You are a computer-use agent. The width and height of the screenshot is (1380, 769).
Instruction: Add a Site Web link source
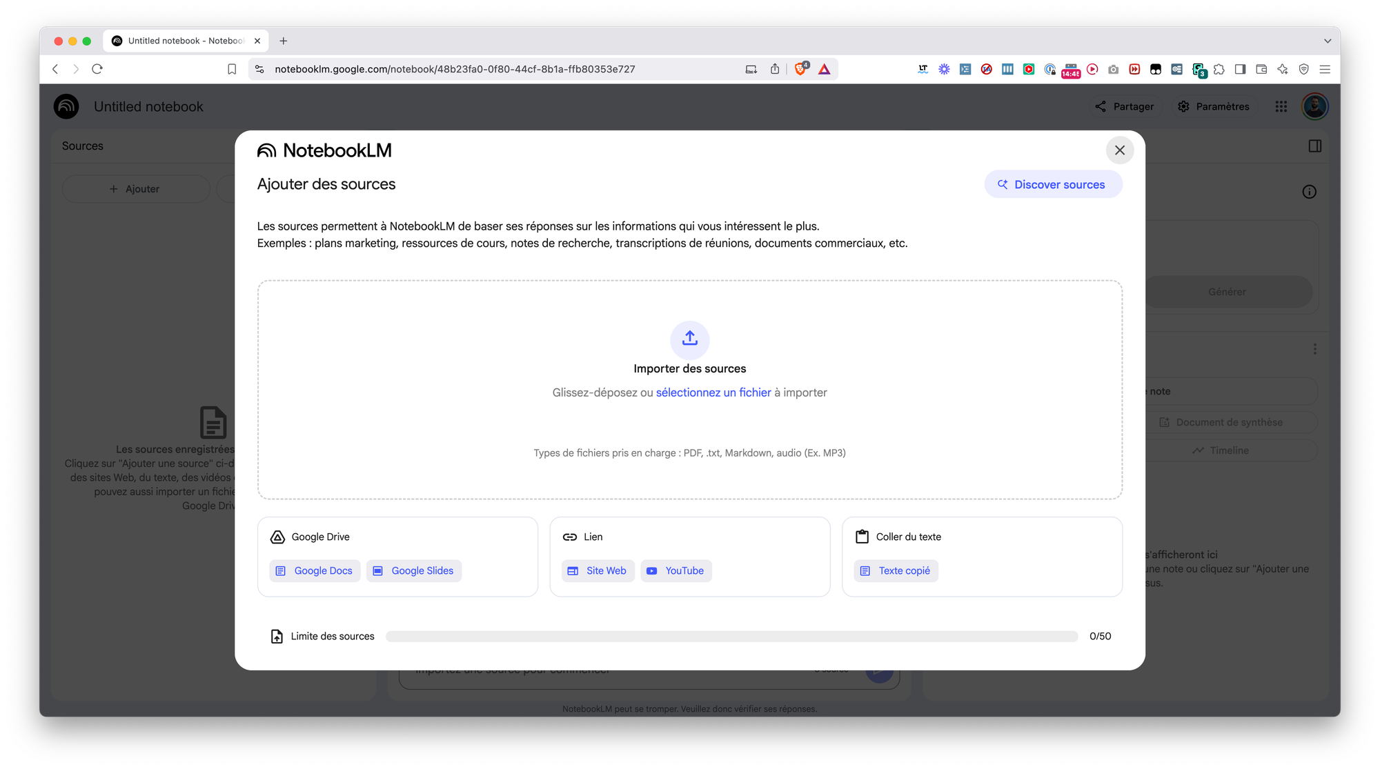click(x=598, y=570)
